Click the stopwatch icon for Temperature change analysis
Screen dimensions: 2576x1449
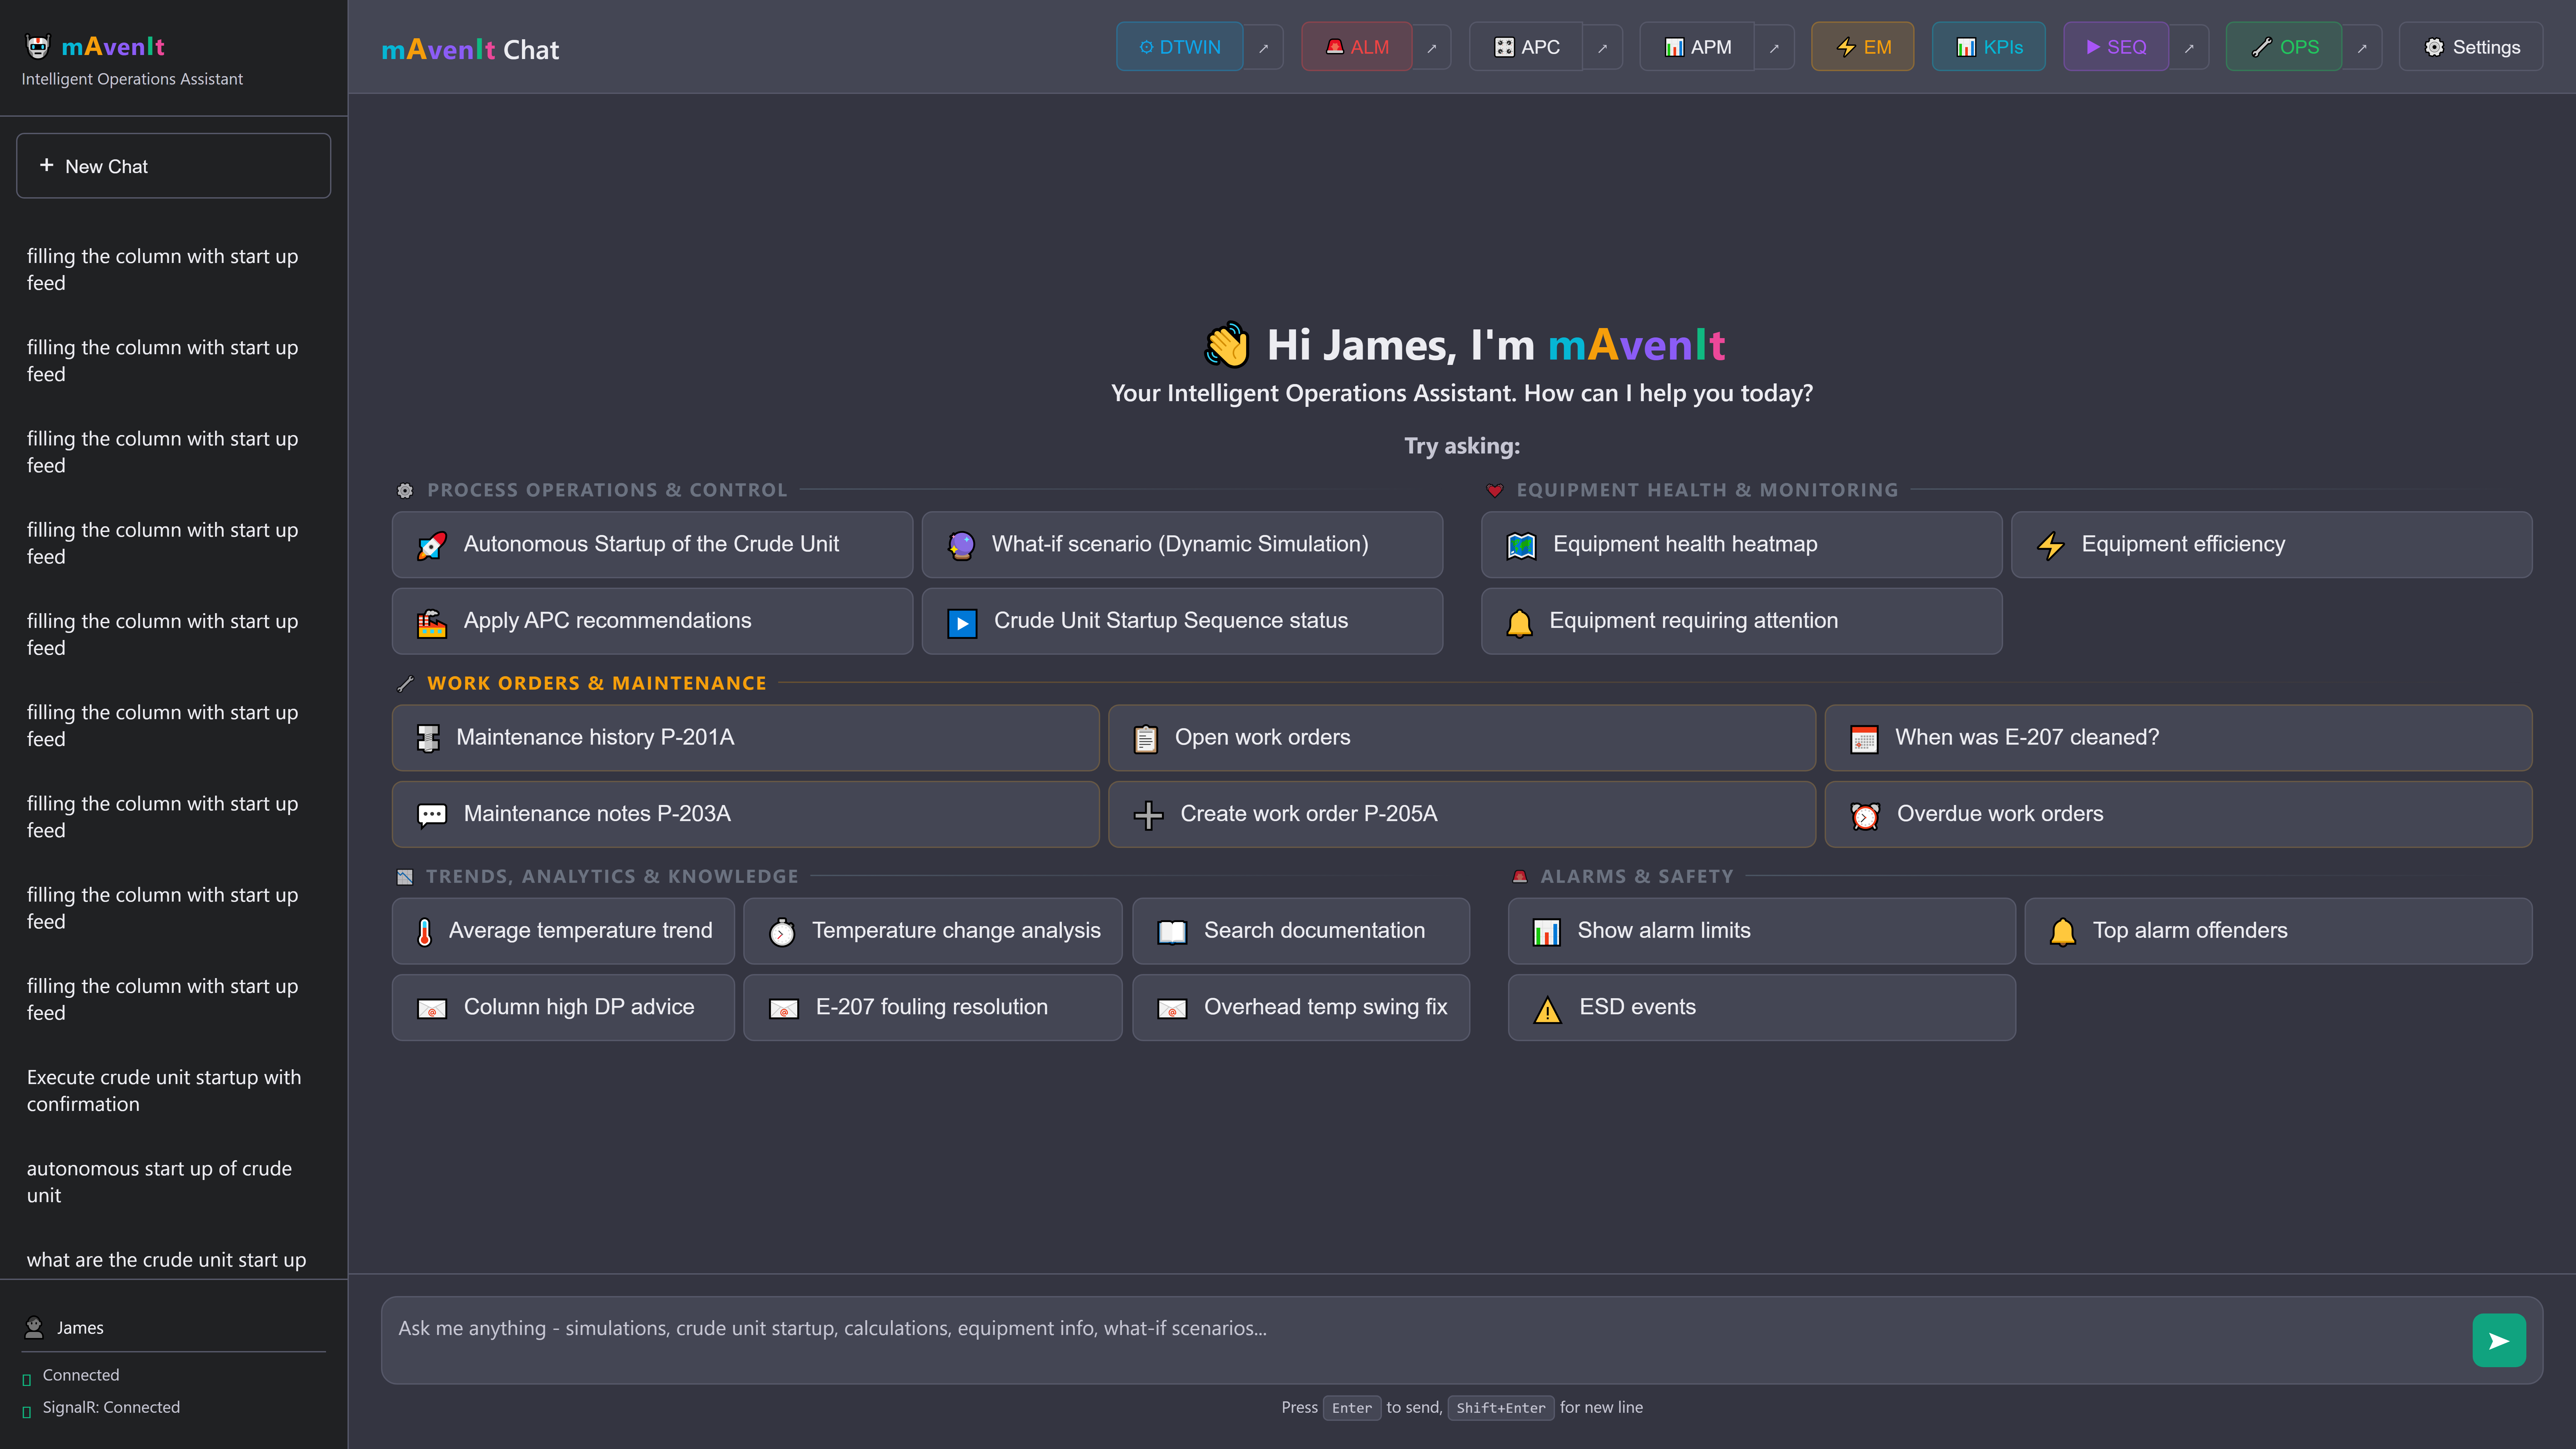pyautogui.click(x=782, y=932)
